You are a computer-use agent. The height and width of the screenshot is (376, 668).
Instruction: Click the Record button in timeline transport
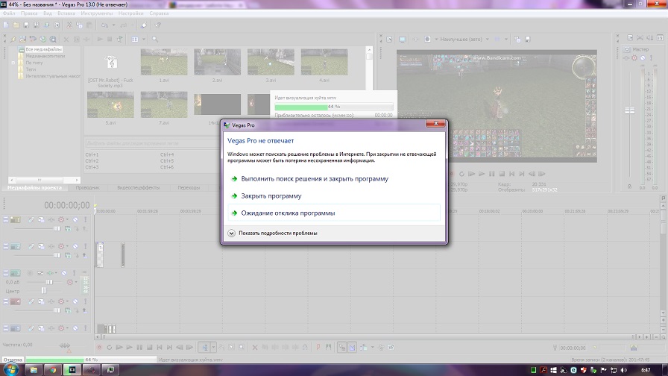coord(99,347)
